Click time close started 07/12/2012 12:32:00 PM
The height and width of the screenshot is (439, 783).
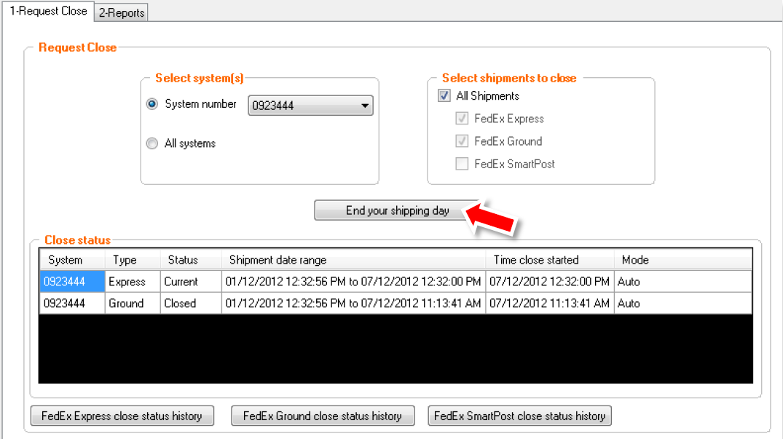click(x=550, y=282)
